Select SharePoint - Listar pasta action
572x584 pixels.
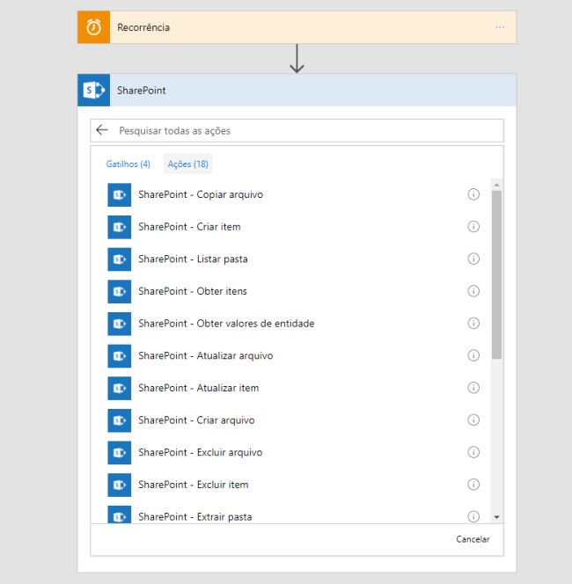point(193,259)
